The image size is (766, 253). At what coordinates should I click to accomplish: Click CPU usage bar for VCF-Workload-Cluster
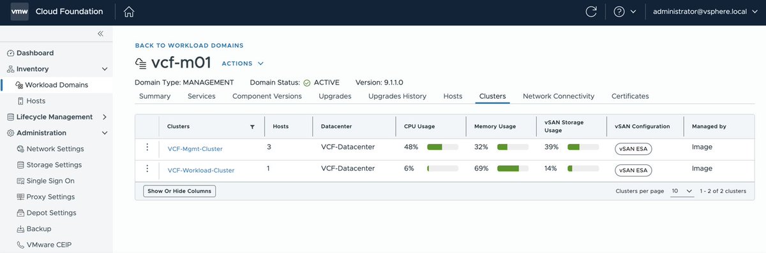443,169
